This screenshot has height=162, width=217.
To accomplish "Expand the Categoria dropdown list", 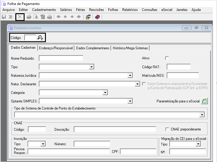I will point(105,93).
